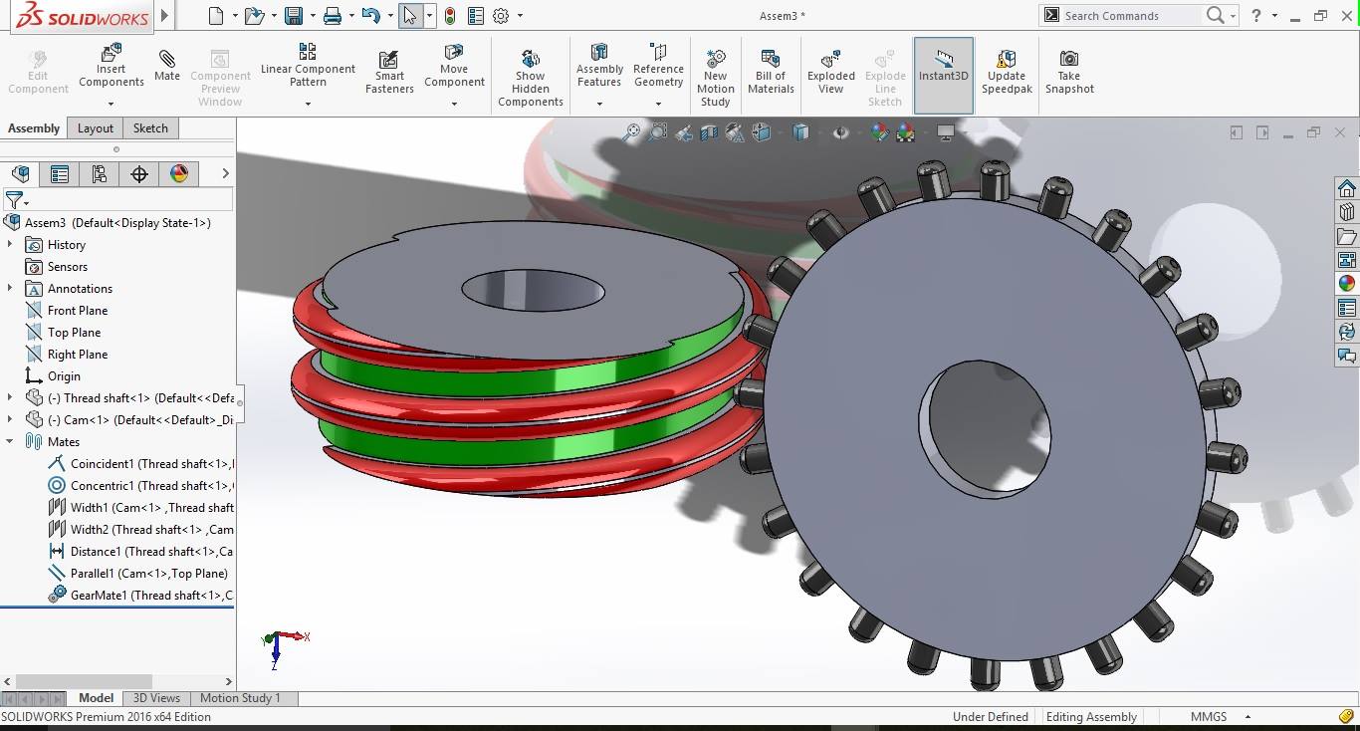Expand the History folder

tap(10, 245)
